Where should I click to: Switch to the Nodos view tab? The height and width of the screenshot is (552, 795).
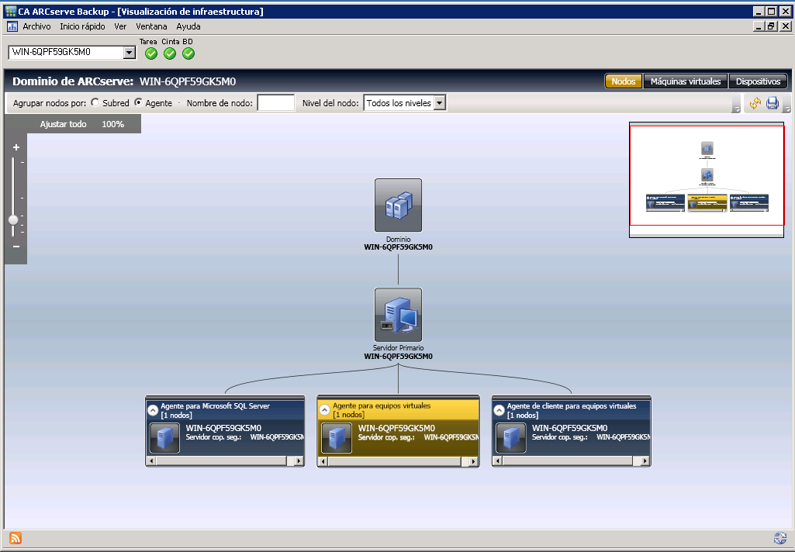pos(623,81)
